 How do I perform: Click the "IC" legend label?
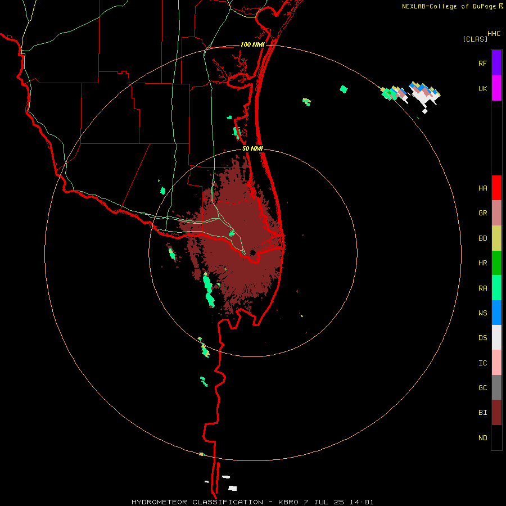pos(482,363)
